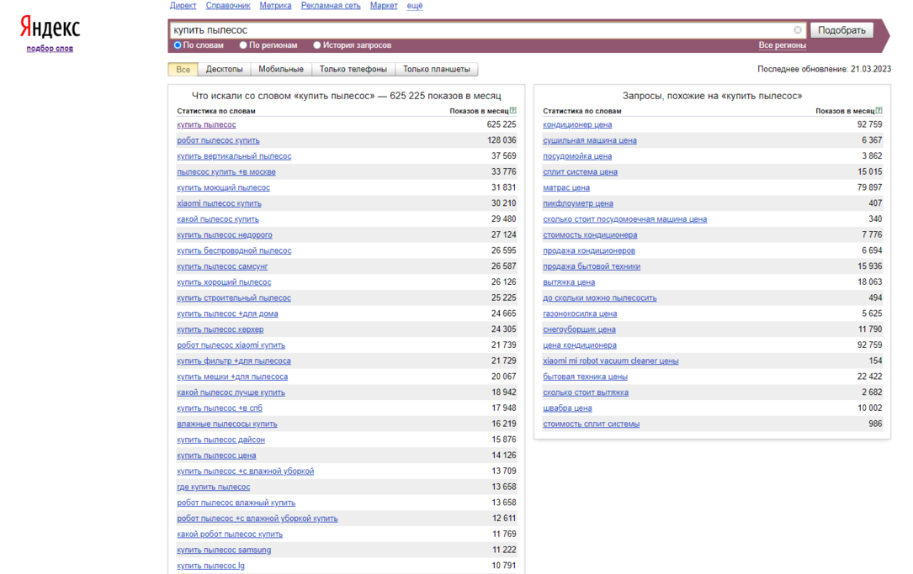Click the Yandex logo
Image resolution: width=913 pixels, height=574 pixels.
coord(50,29)
